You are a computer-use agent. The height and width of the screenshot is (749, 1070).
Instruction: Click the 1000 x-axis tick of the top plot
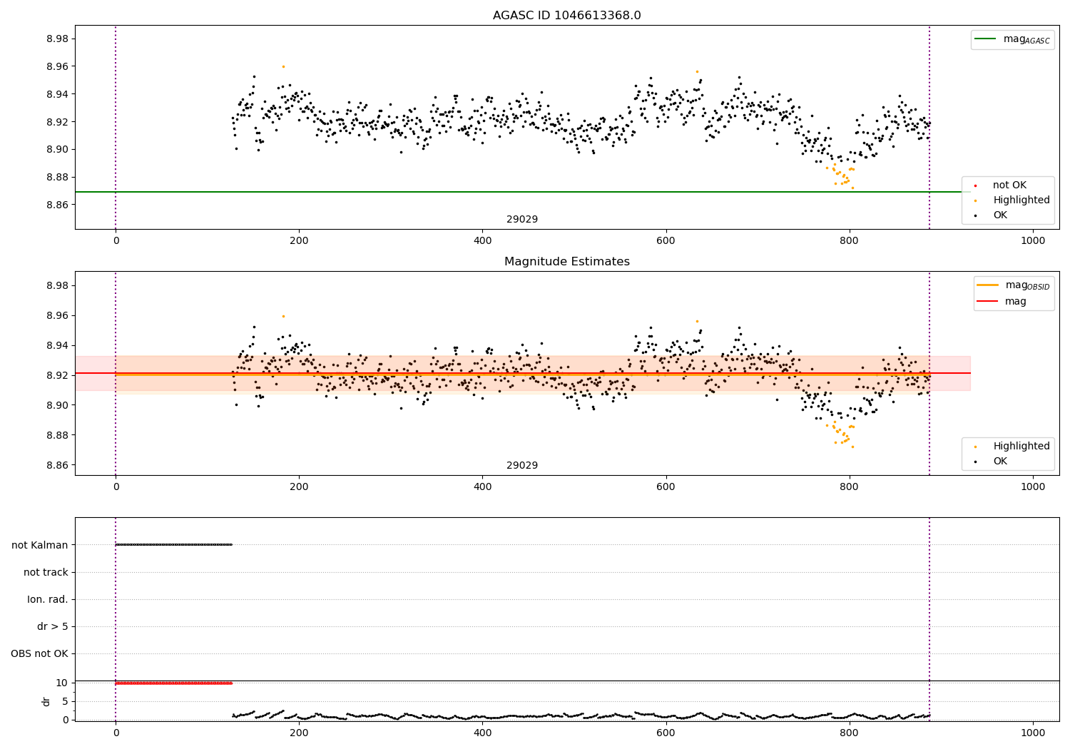point(1033,241)
